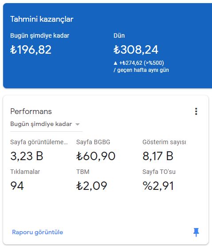The height and width of the screenshot is (248, 212).
Task: Select the Sayfa BGBG value ₺60,90
Action: pos(96,156)
